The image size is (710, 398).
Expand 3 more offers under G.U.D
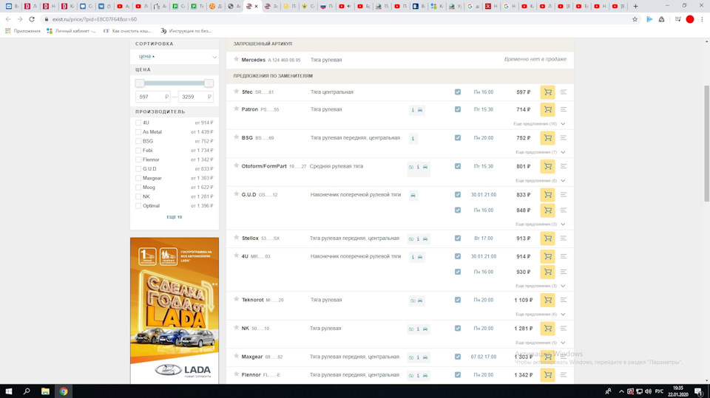(540, 224)
